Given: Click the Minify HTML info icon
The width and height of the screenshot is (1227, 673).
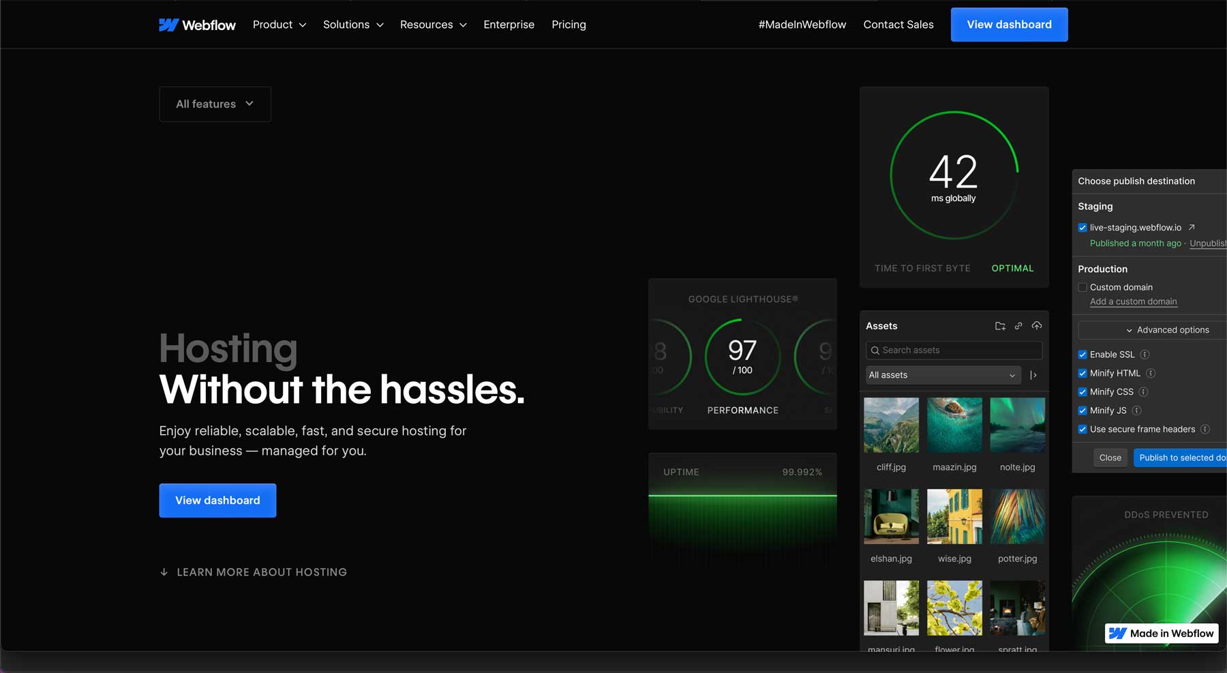Looking at the screenshot, I should point(1151,373).
